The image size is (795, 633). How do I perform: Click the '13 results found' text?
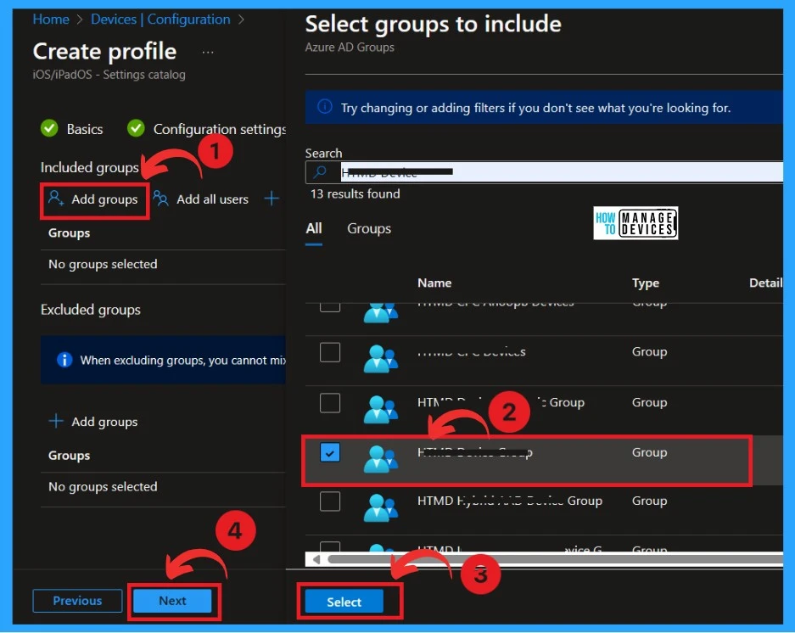point(355,193)
